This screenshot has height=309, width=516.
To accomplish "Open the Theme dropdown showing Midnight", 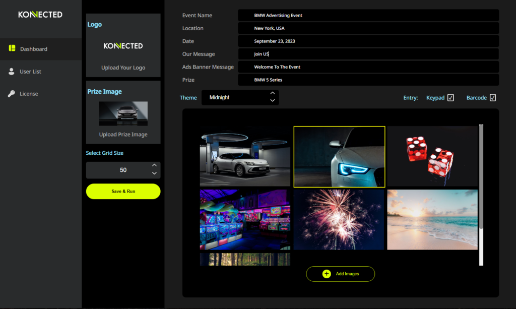I will pyautogui.click(x=240, y=97).
